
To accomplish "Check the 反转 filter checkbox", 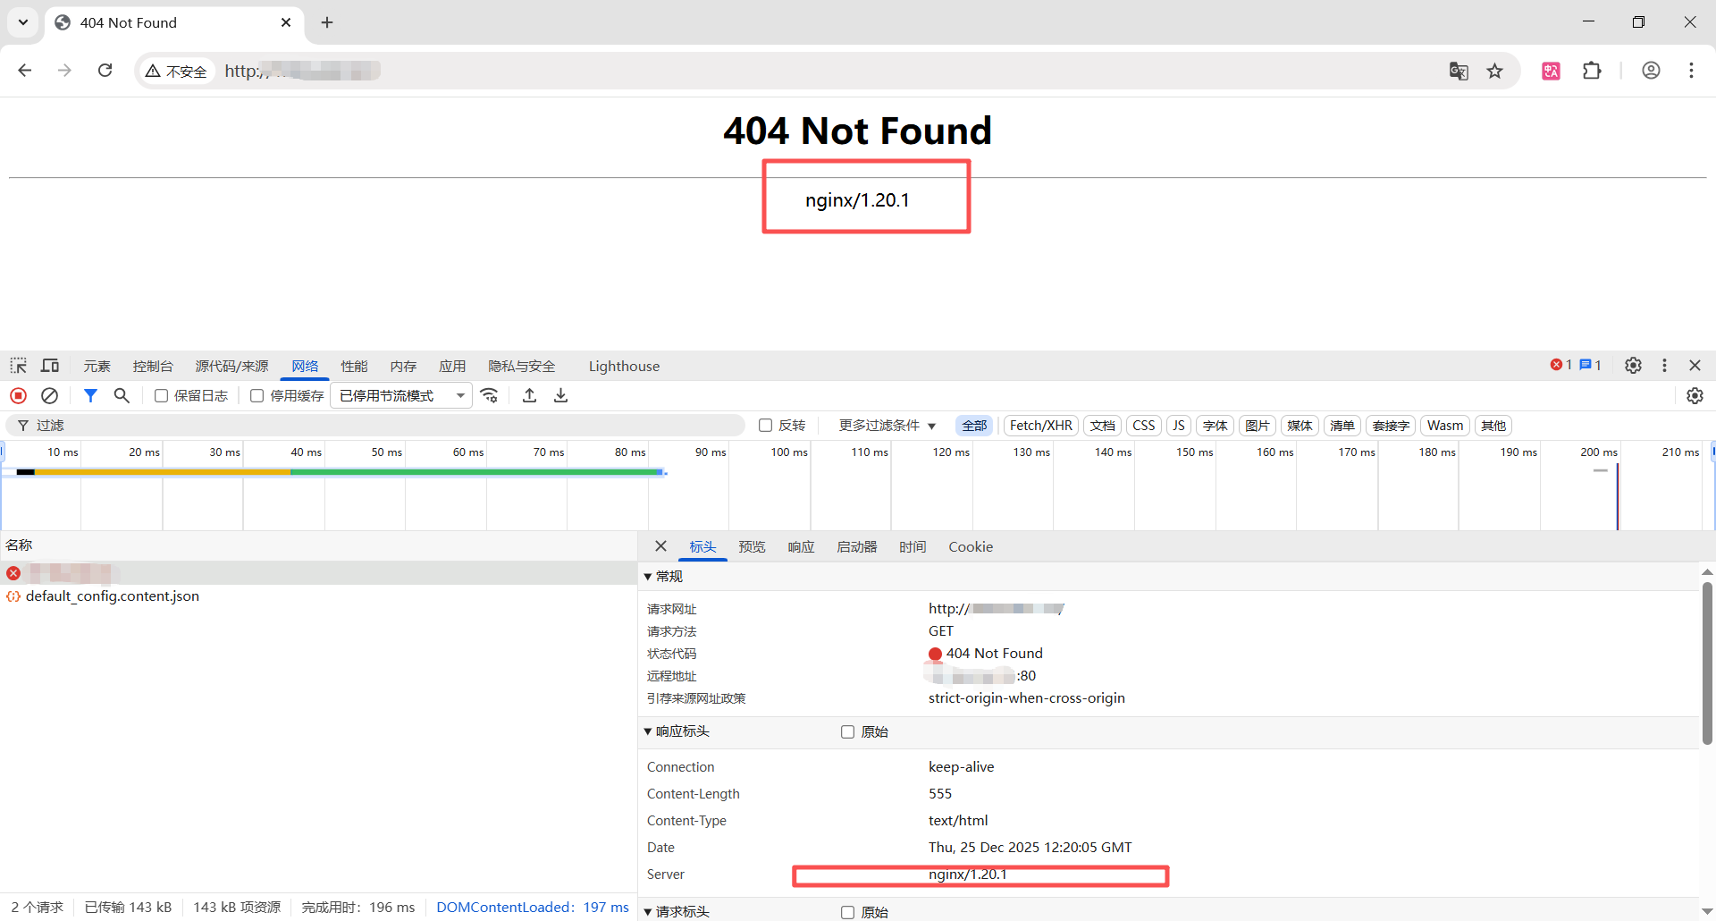I will click(766, 426).
